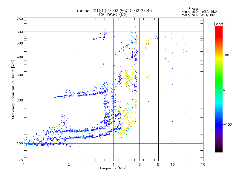Screen dimensions: 239x179
Task: Click the x-axis tick label '2'
Action: [69, 164]
